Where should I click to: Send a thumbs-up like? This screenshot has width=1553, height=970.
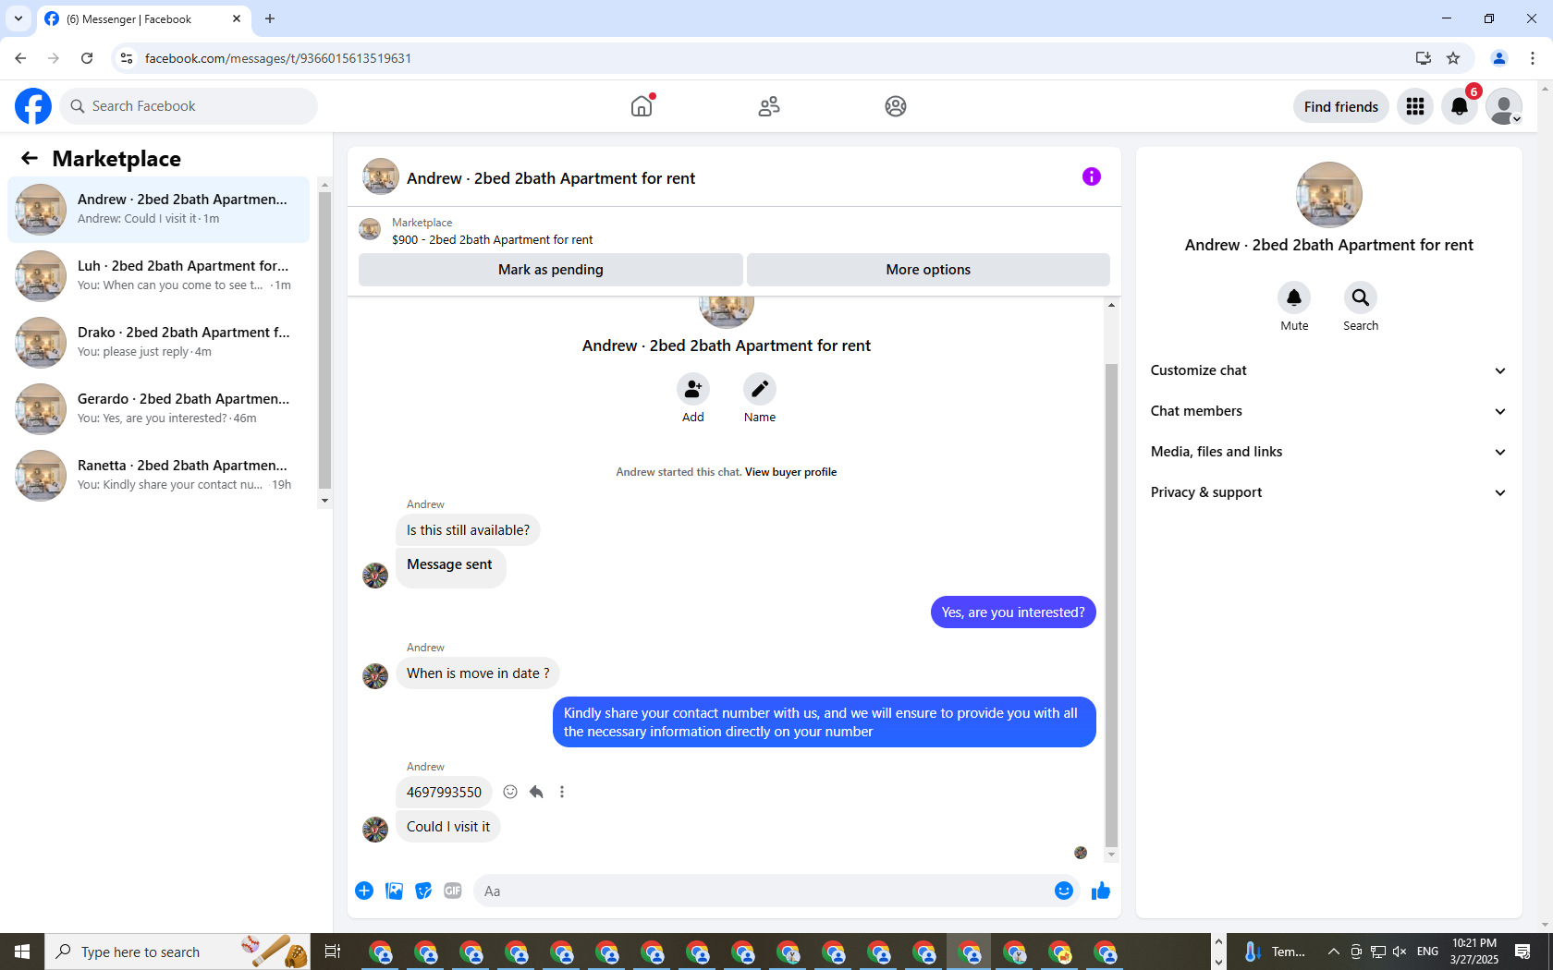[x=1101, y=891]
